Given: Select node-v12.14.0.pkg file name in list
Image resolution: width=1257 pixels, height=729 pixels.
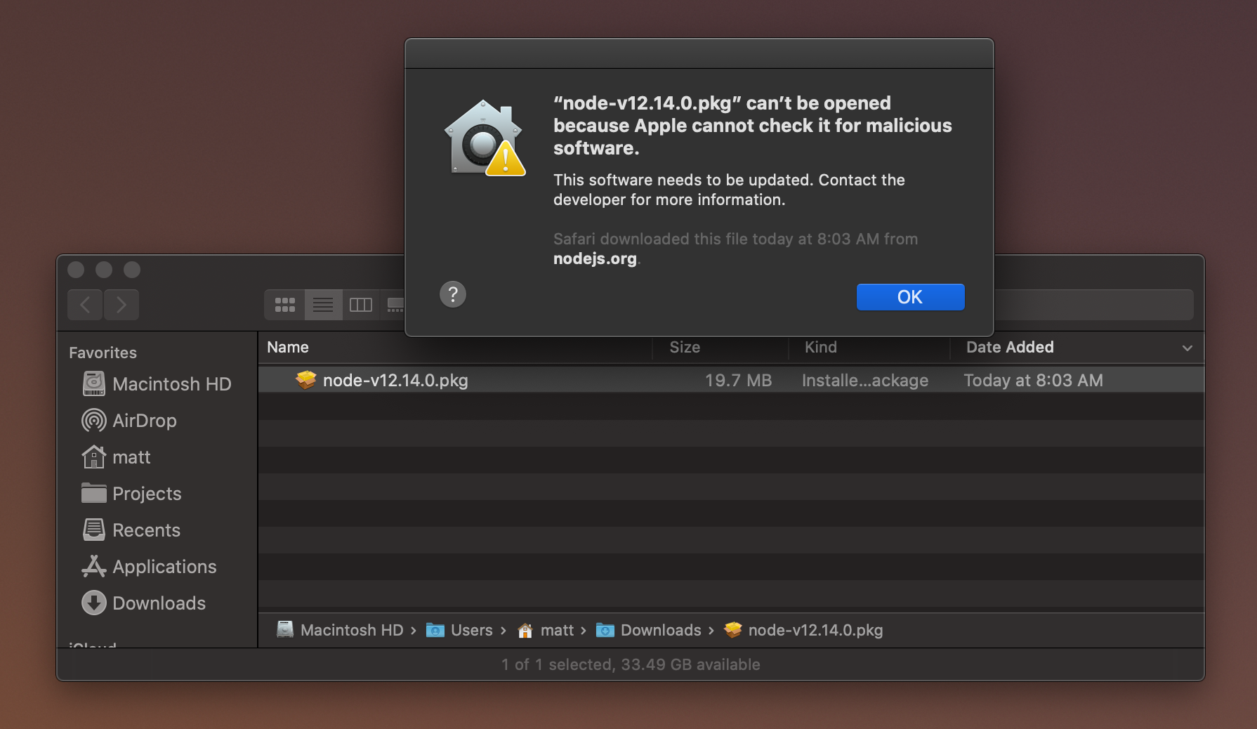Looking at the screenshot, I should point(395,381).
